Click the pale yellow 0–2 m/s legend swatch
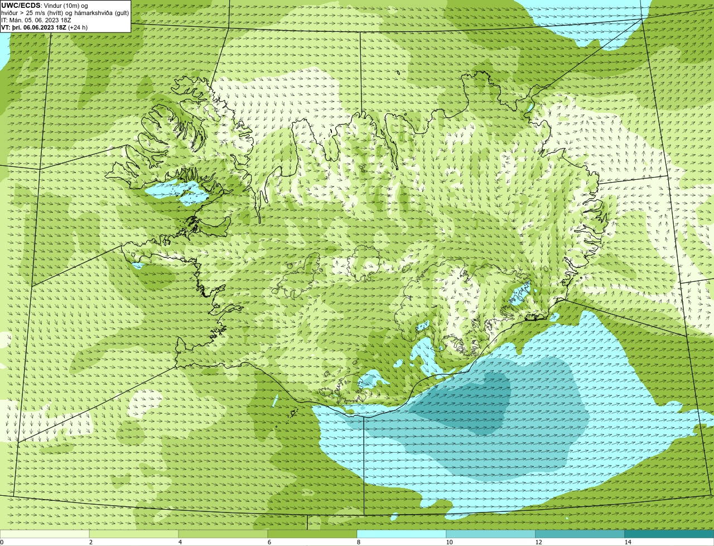The height and width of the screenshot is (546, 714). coord(45,534)
